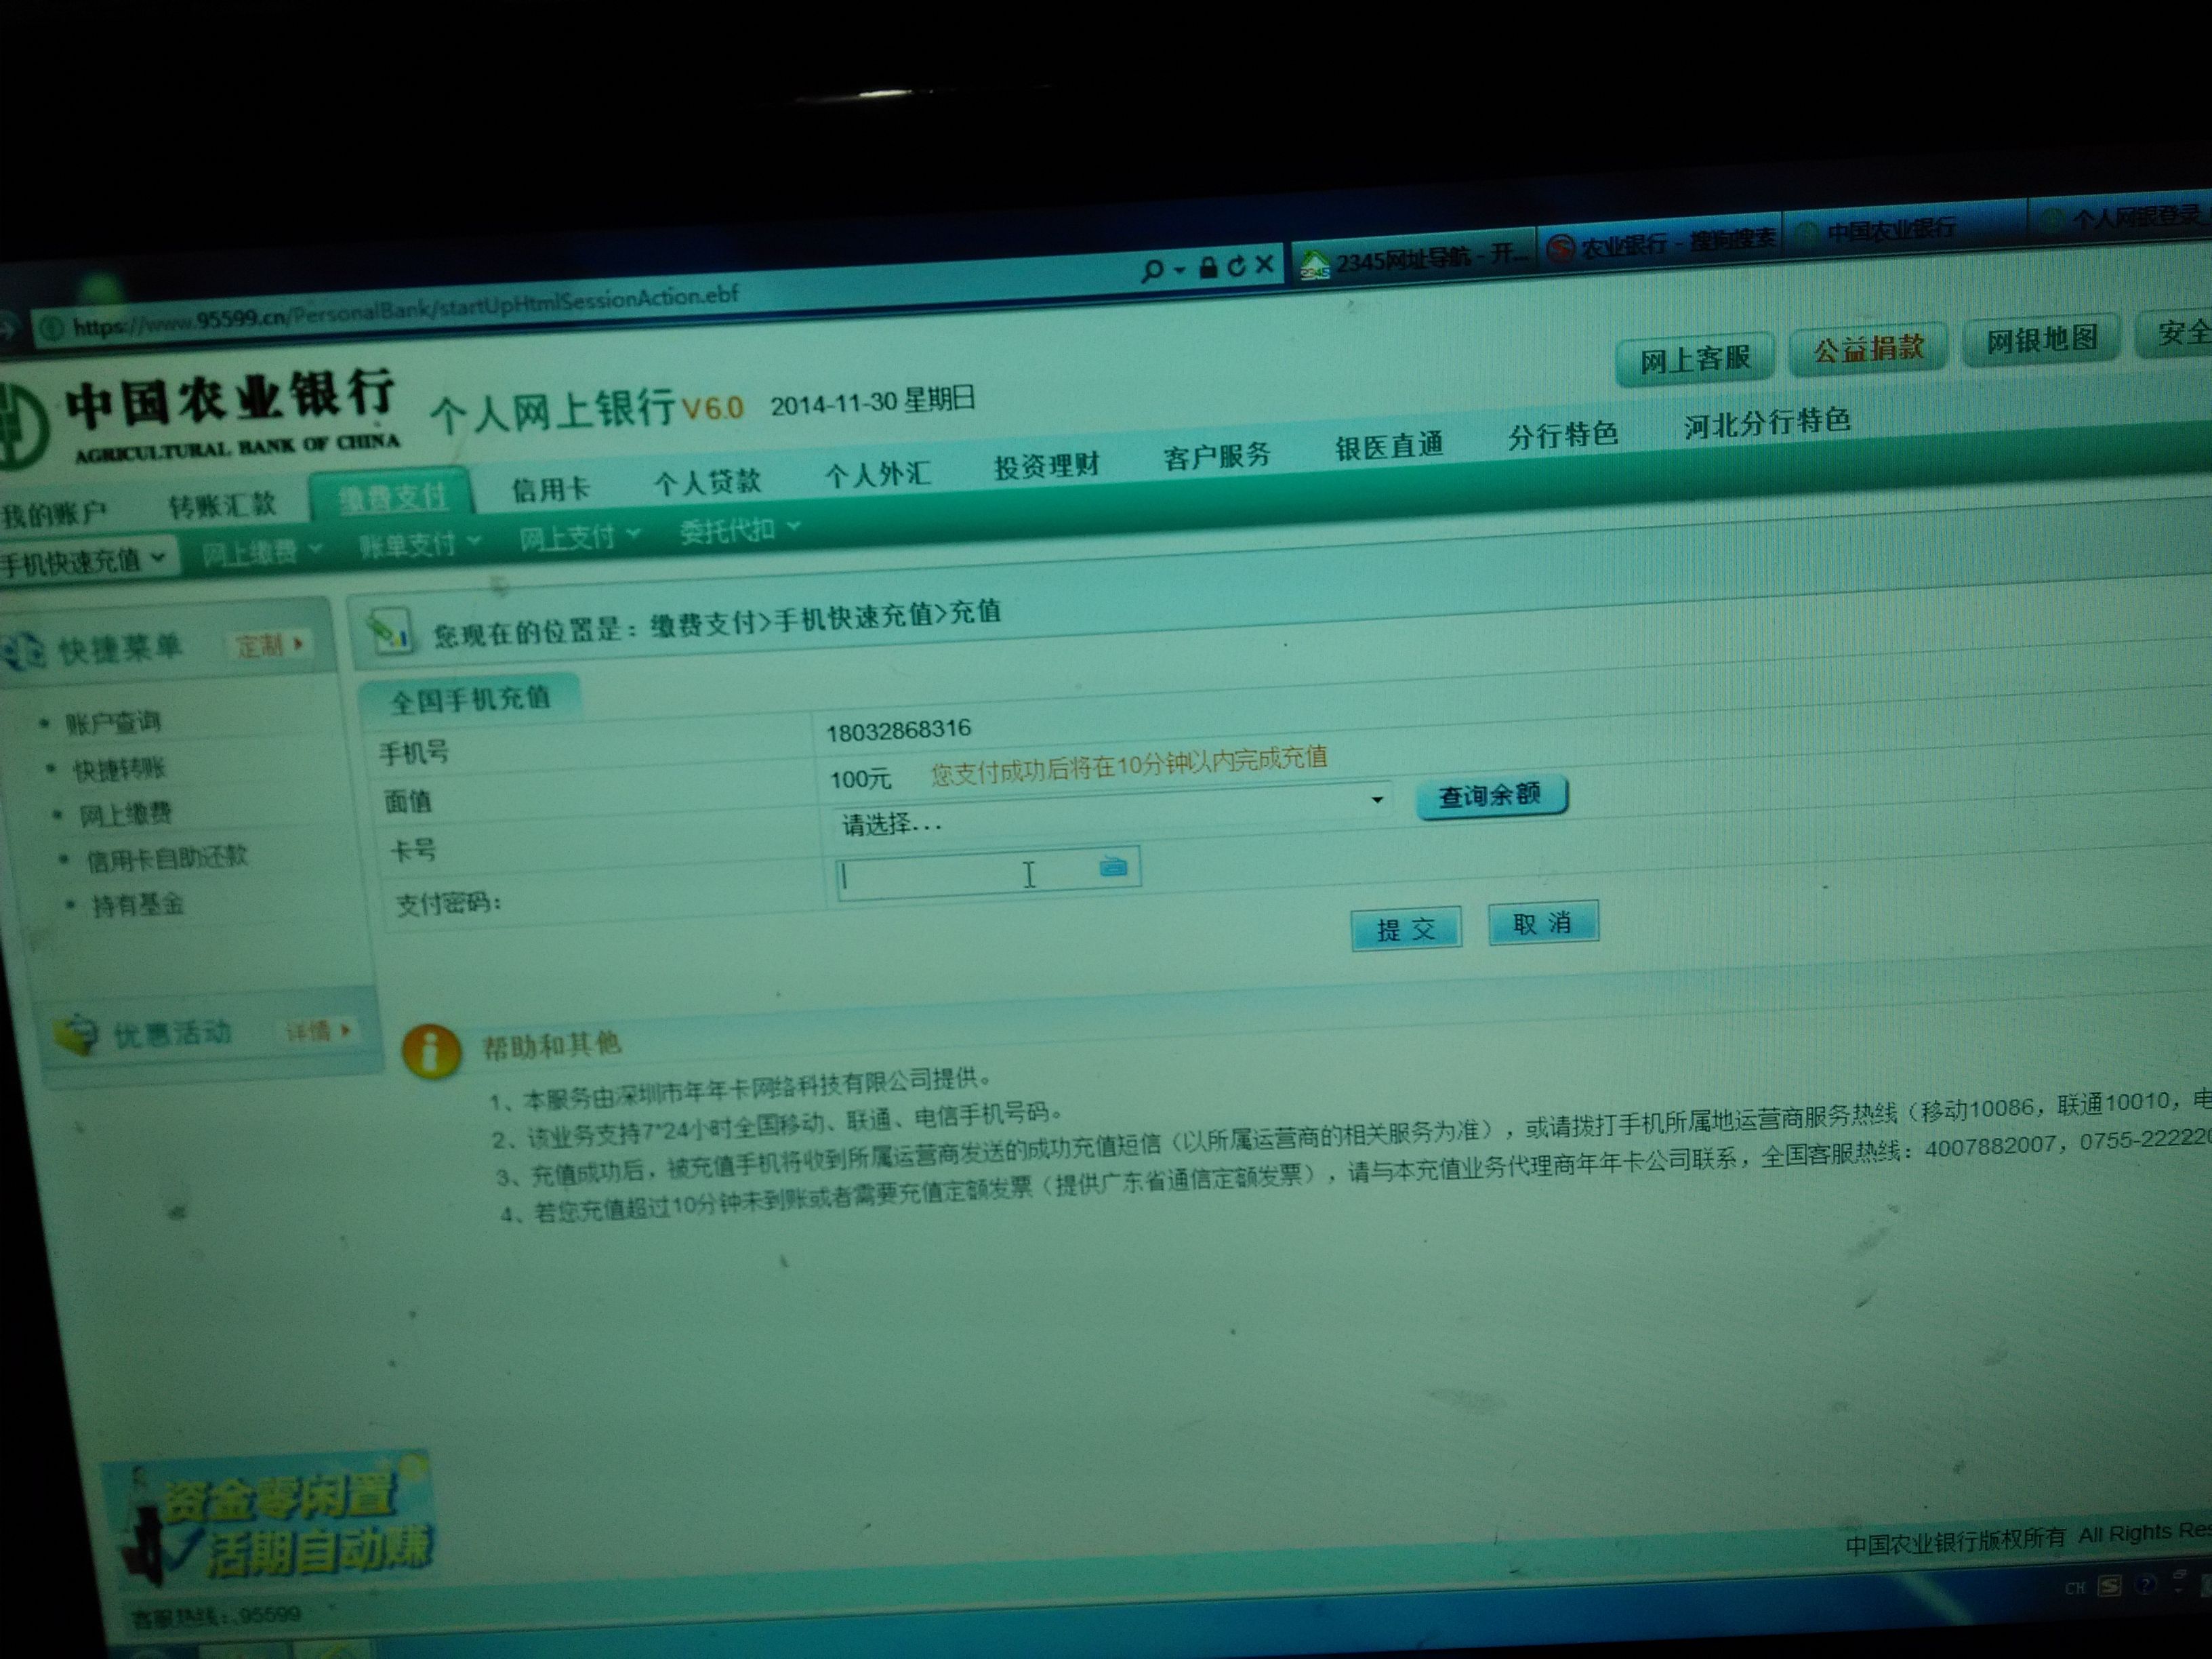Open the 信用卡自助还款 quick link
Viewport: 2212px width, 1659px height.
[x=166, y=859]
